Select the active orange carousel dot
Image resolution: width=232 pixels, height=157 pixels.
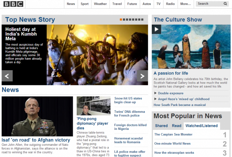121,20
